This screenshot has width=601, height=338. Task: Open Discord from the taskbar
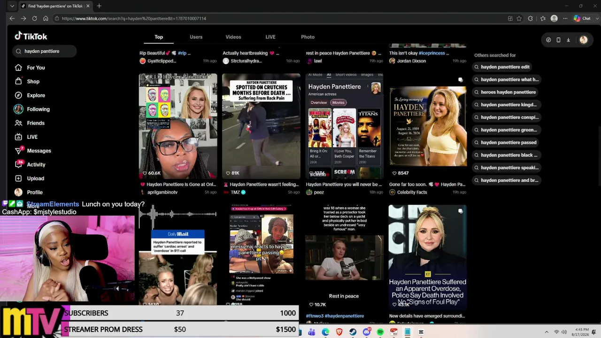pyautogui.click(x=366, y=332)
